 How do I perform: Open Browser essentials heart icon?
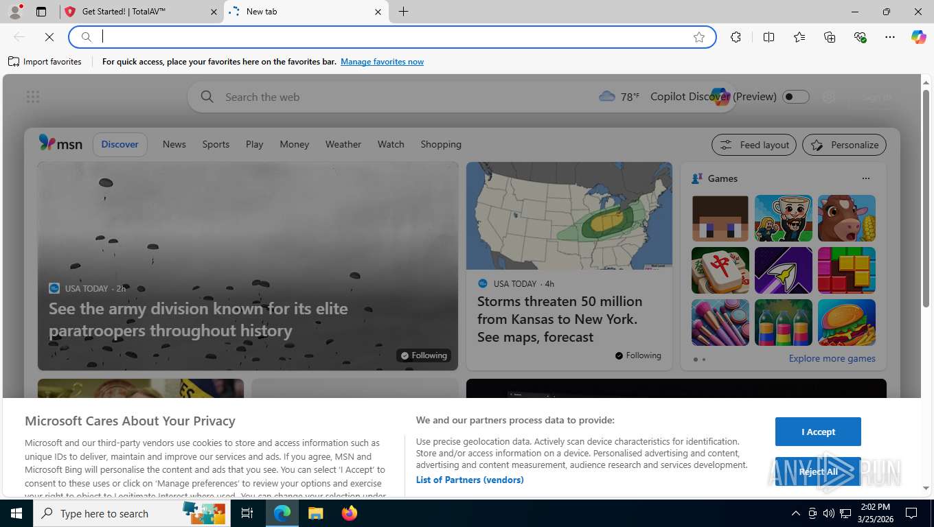click(x=860, y=37)
